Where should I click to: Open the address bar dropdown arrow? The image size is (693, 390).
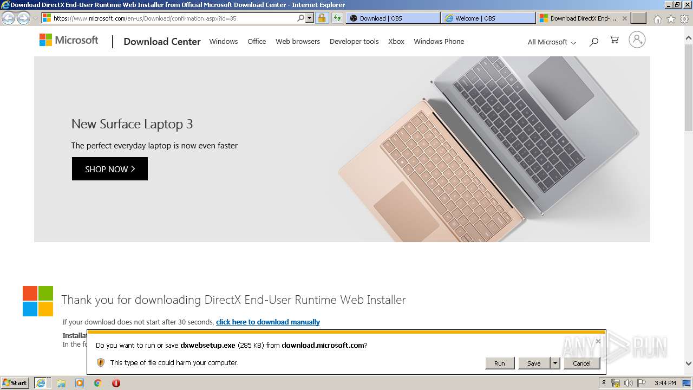(310, 18)
